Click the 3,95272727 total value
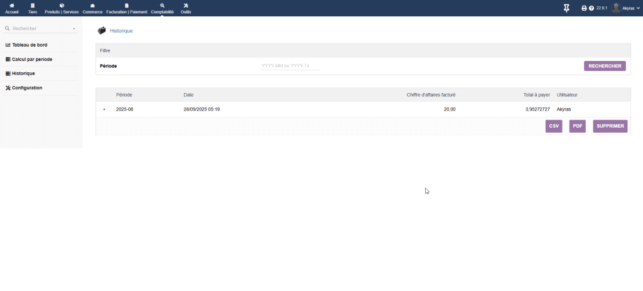This screenshot has width=643, height=291. [538, 109]
